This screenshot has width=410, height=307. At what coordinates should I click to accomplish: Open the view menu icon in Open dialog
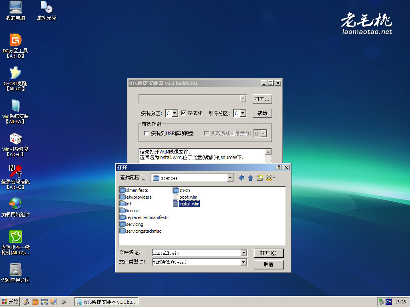[x=270, y=178]
